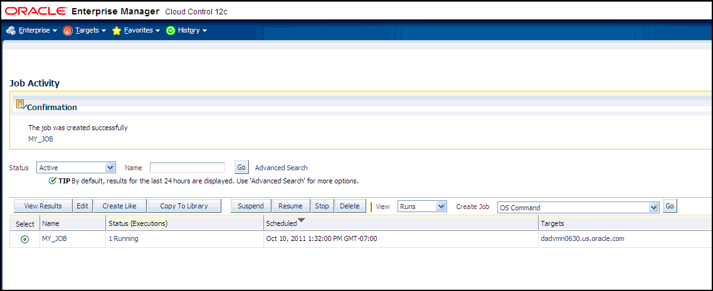Click the Copy To Library button
The height and width of the screenshot is (291, 713).
[184, 206]
